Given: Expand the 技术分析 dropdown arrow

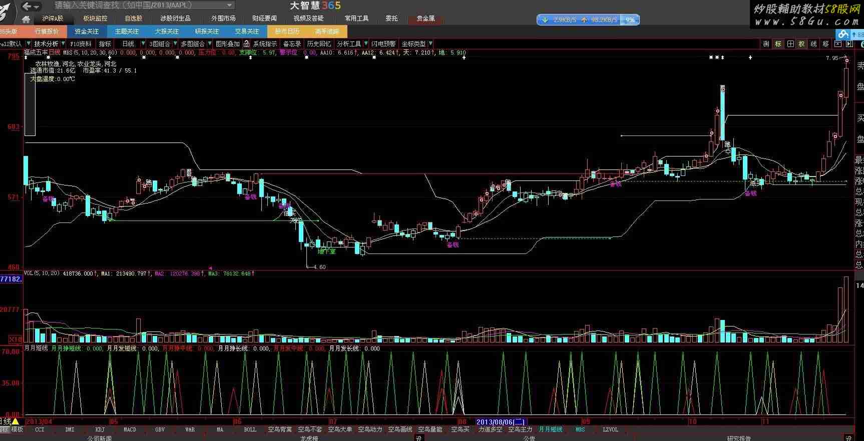Looking at the screenshot, I should [x=63, y=44].
